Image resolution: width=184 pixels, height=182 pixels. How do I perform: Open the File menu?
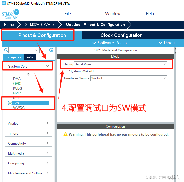coord(68,14)
